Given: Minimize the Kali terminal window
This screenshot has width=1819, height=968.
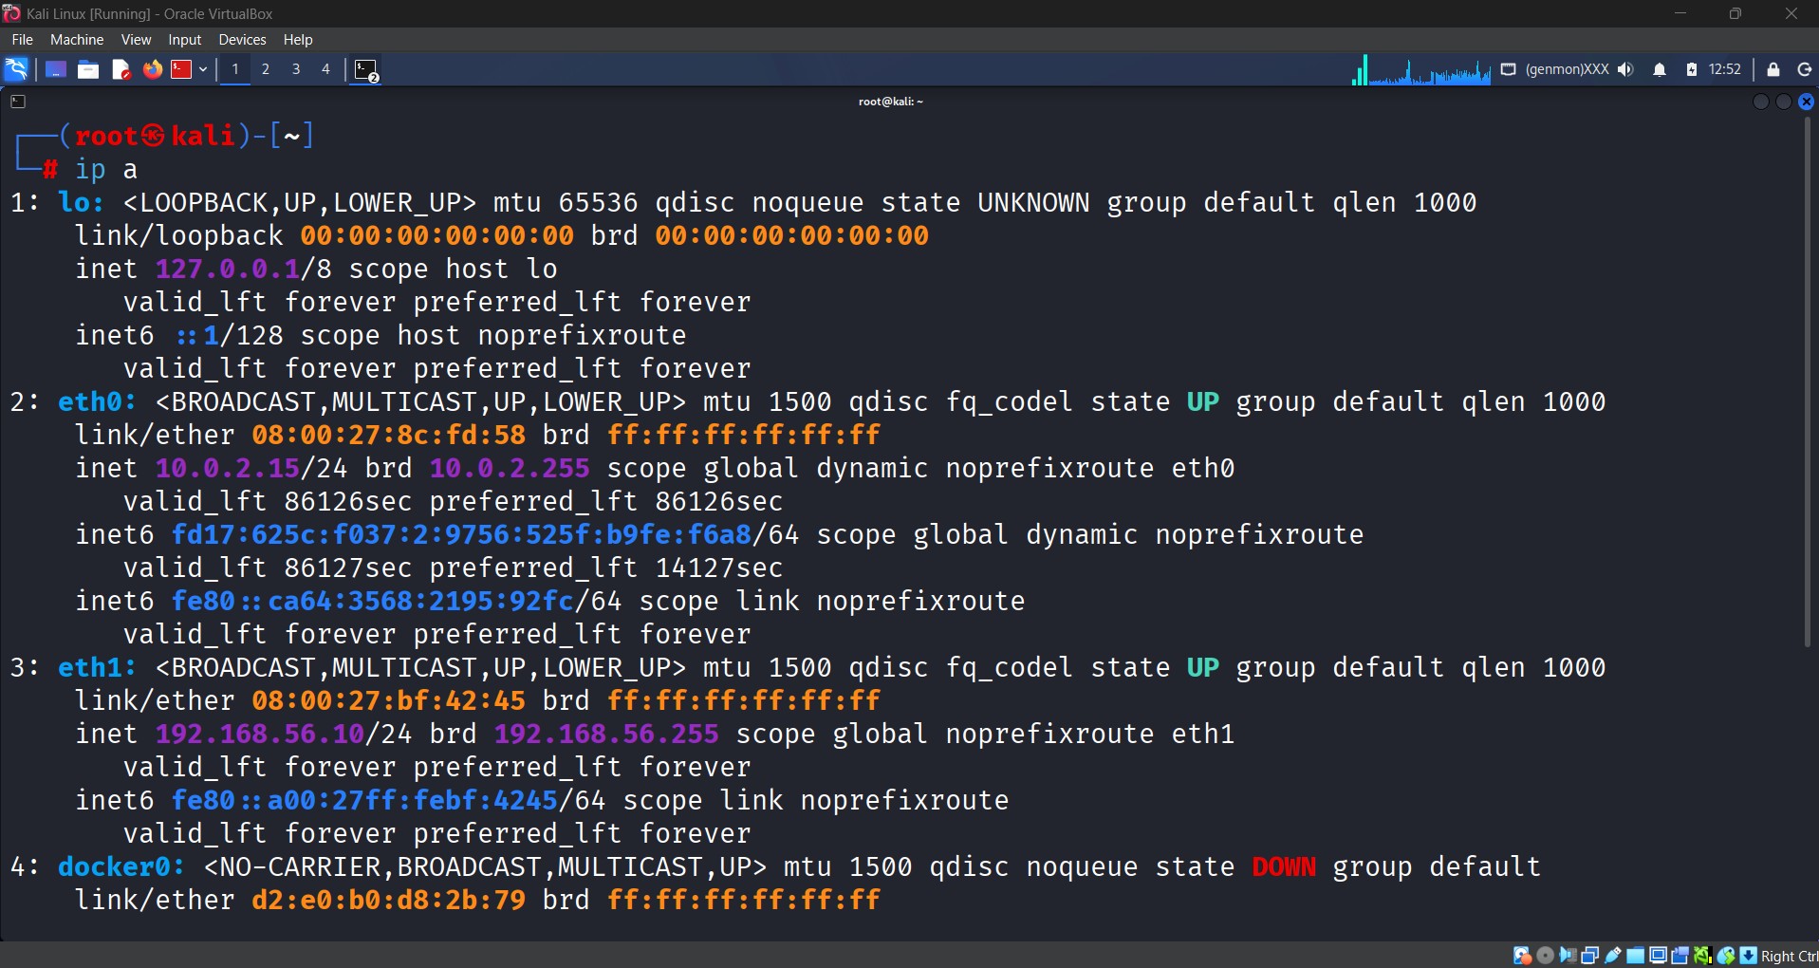Looking at the screenshot, I should coord(1761,102).
